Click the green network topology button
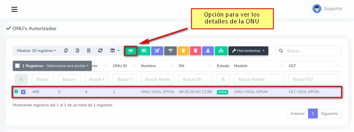The width and height of the screenshot is (354, 132). pos(221,51)
